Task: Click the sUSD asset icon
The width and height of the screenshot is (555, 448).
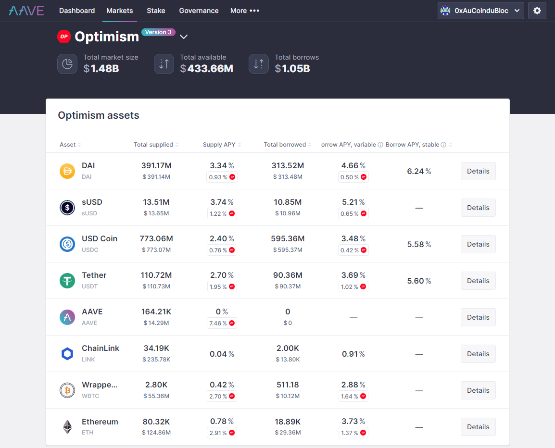Action: pyautogui.click(x=67, y=208)
